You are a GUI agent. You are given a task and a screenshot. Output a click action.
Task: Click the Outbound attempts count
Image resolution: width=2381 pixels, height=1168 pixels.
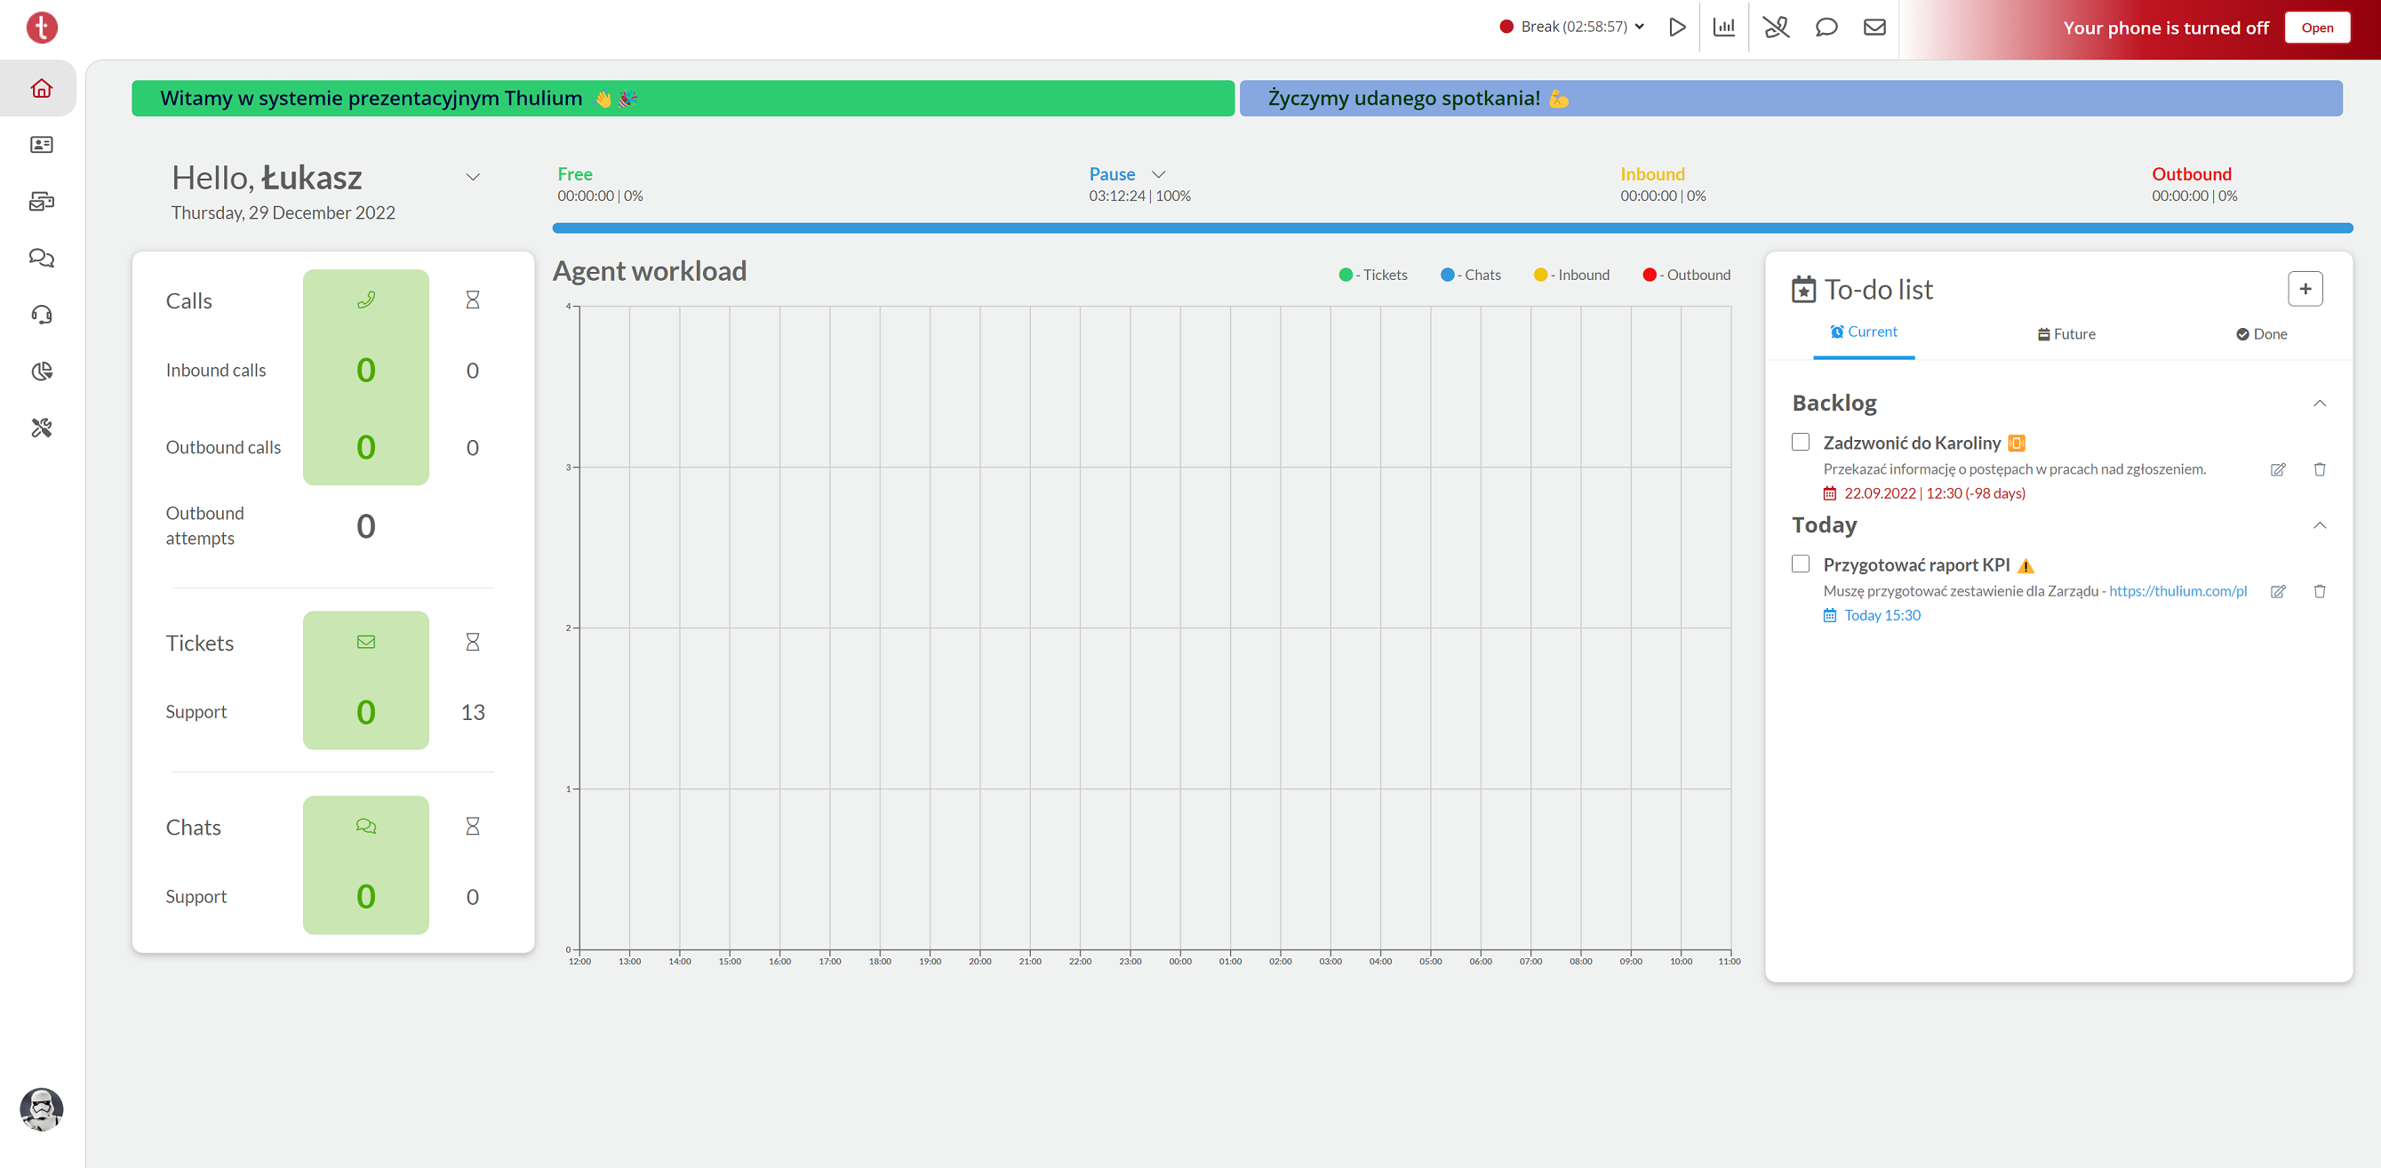[366, 526]
